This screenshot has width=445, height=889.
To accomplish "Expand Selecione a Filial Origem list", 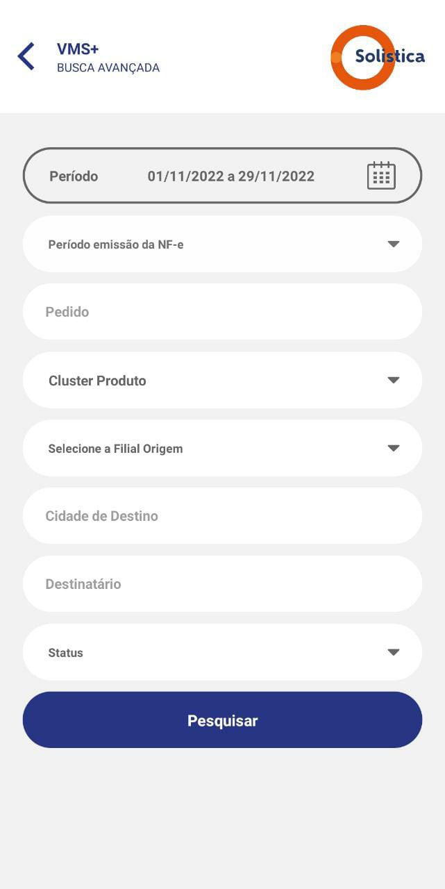I will 115,449.
